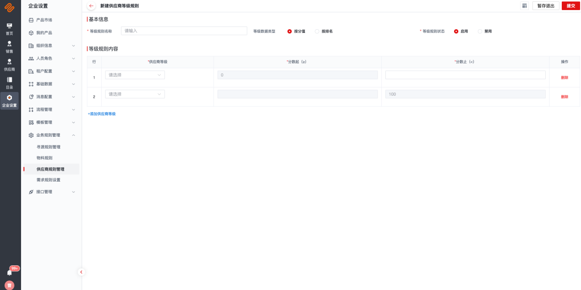Click the 接口管理 plug icon
Image resolution: width=581 pixels, height=290 pixels.
[31, 192]
